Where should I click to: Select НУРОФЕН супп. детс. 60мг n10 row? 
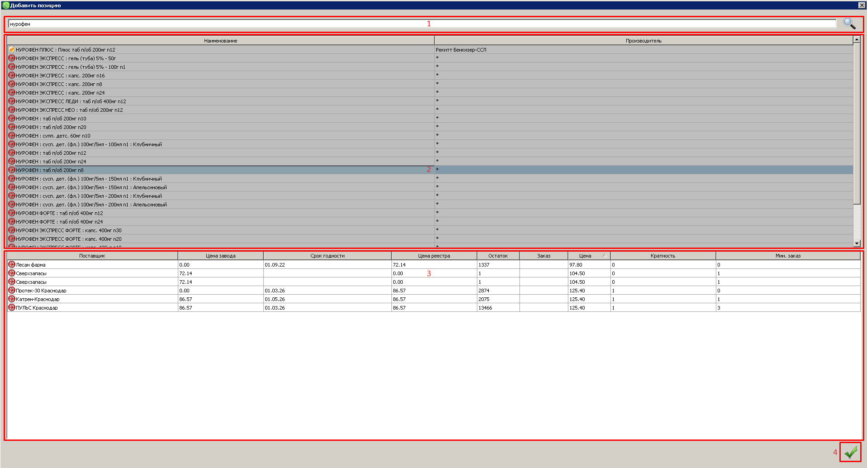[x=53, y=136]
